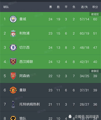Click the 欧联区 label tag
Screen dimensions: 101x120
pos(95,71)
